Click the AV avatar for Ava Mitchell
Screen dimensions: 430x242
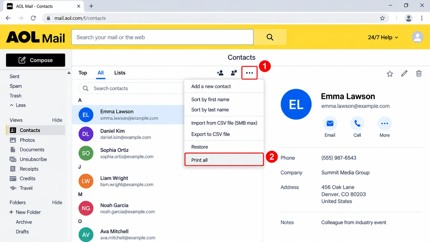(x=86, y=235)
